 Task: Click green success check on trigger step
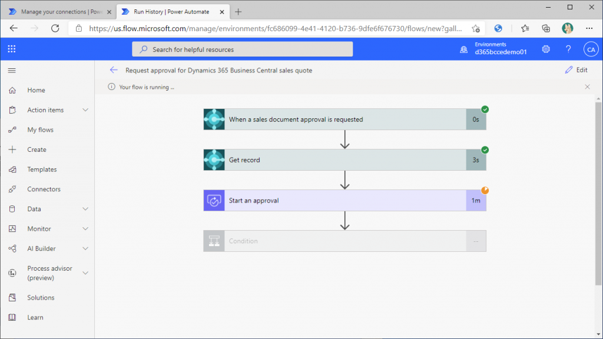coord(485,109)
